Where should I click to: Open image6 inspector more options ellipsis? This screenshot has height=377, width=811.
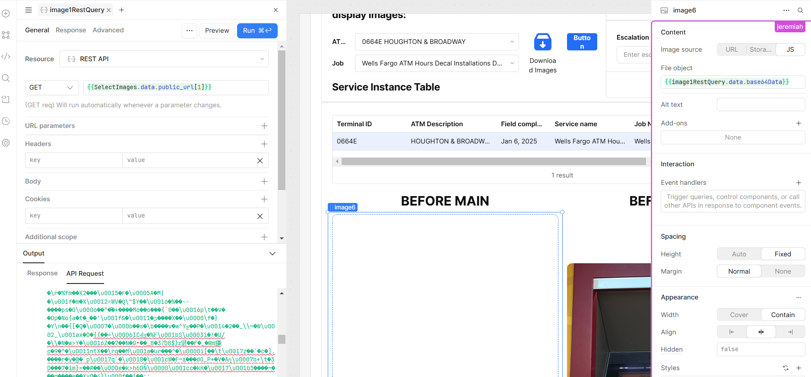click(x=786, y=10)
